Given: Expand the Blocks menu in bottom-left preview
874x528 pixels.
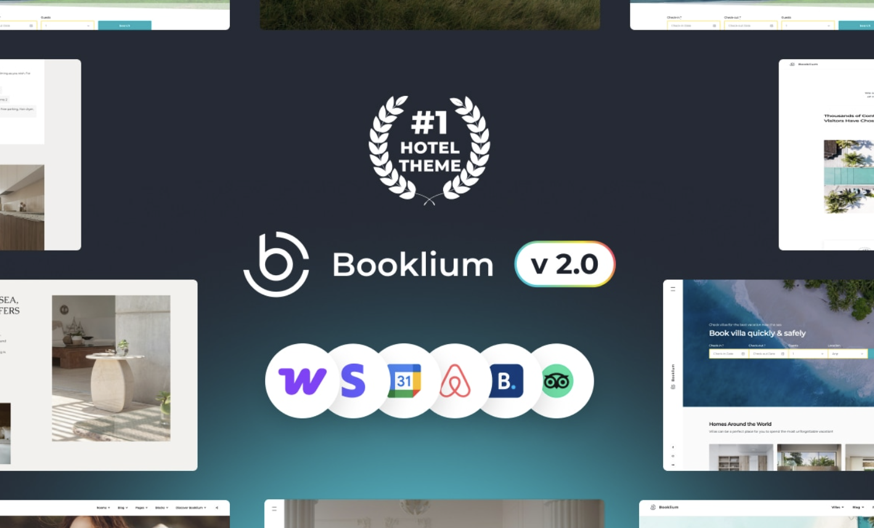Looking at the screenshot, I should click(161, 508).
